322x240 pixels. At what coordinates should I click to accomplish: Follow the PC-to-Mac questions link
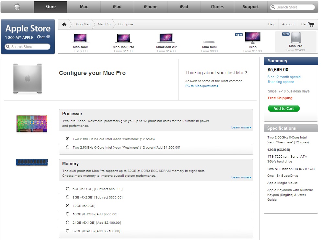pos(202,86)
